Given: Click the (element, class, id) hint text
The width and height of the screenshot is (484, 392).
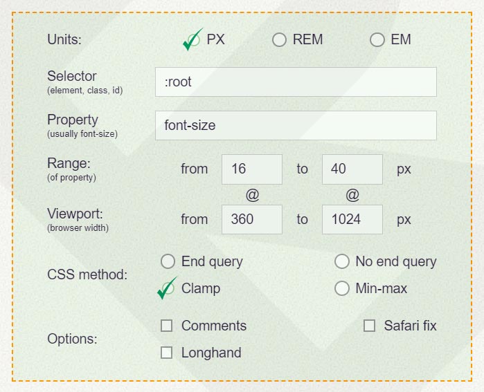Looking at the screenshot, I should 85,91.
